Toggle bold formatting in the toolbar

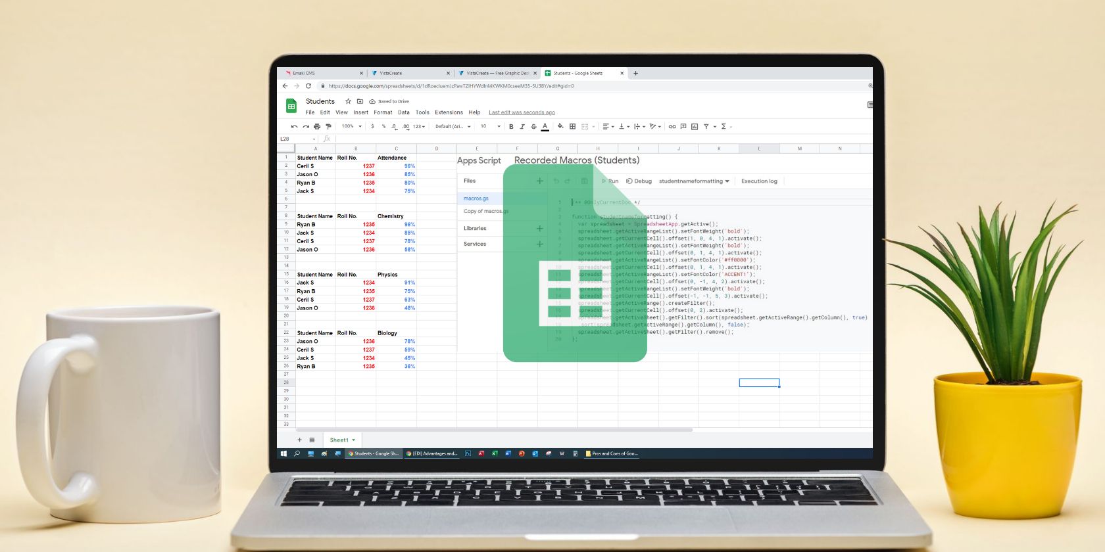[511, 126]
